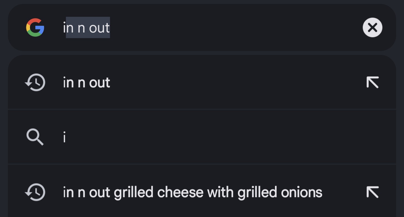Click the history clock icon beside "in n out"
The width and height of the screenshot is (404, 217).
(35, 82)
